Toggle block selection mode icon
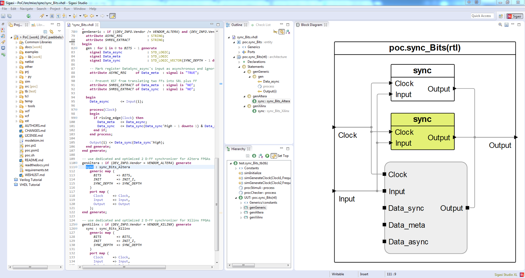This screenshot has width=525, height=278. (x=52, y=16)
